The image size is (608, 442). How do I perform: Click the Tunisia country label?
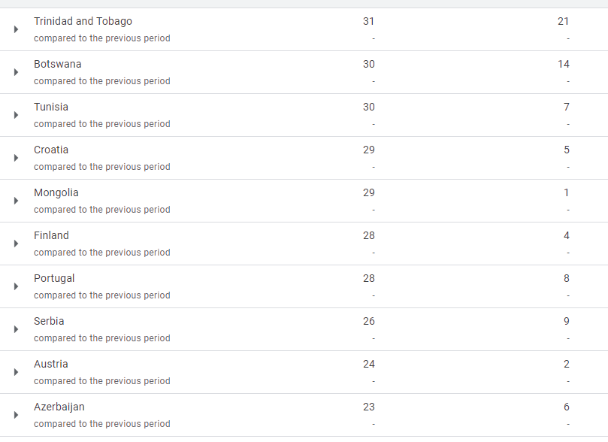point(51,107)
